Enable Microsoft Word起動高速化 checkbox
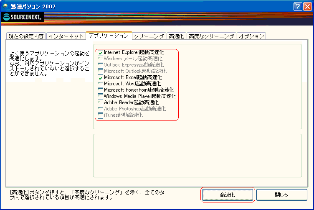The width and height of the screenshot is (314, 210). tap(100, 85)
